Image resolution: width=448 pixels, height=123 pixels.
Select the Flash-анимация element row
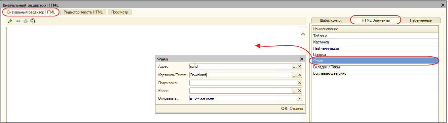click(x=375, y=48)
